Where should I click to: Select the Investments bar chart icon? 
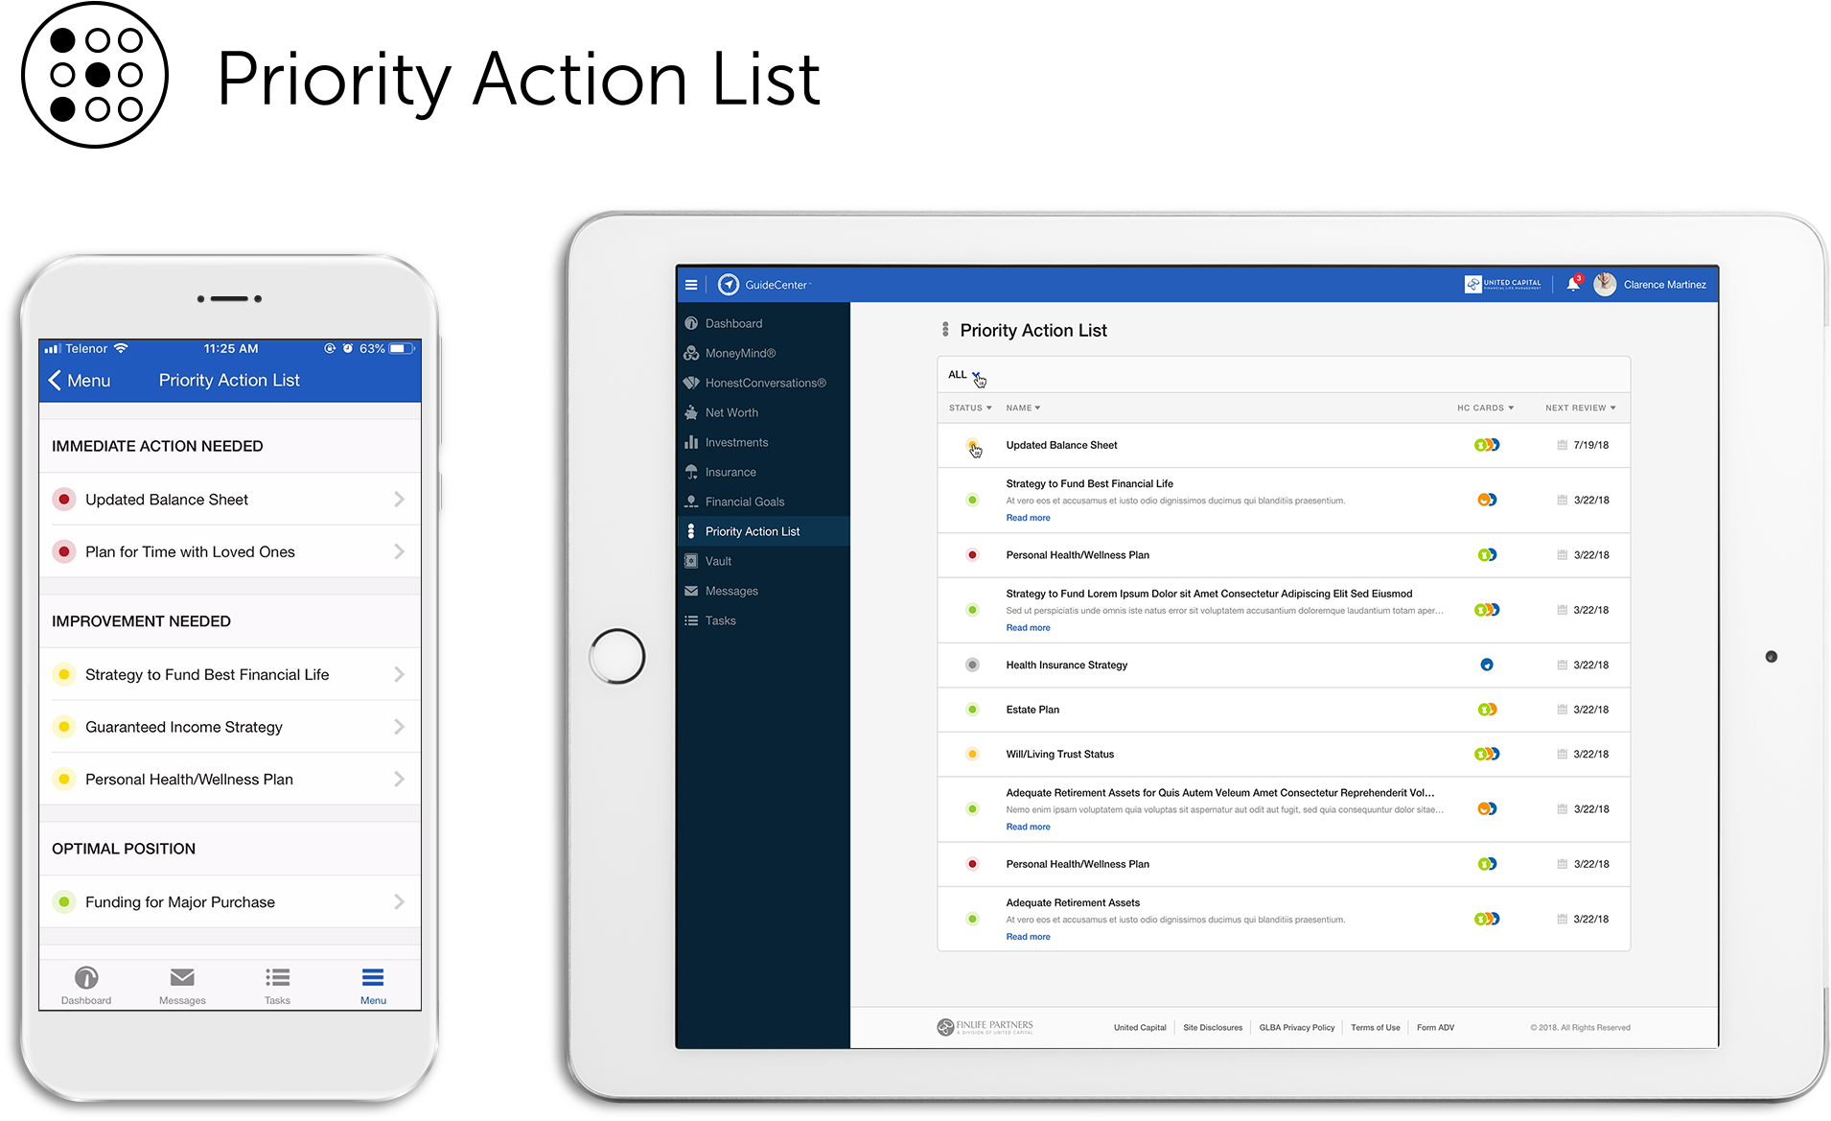[x=691, y=442]
